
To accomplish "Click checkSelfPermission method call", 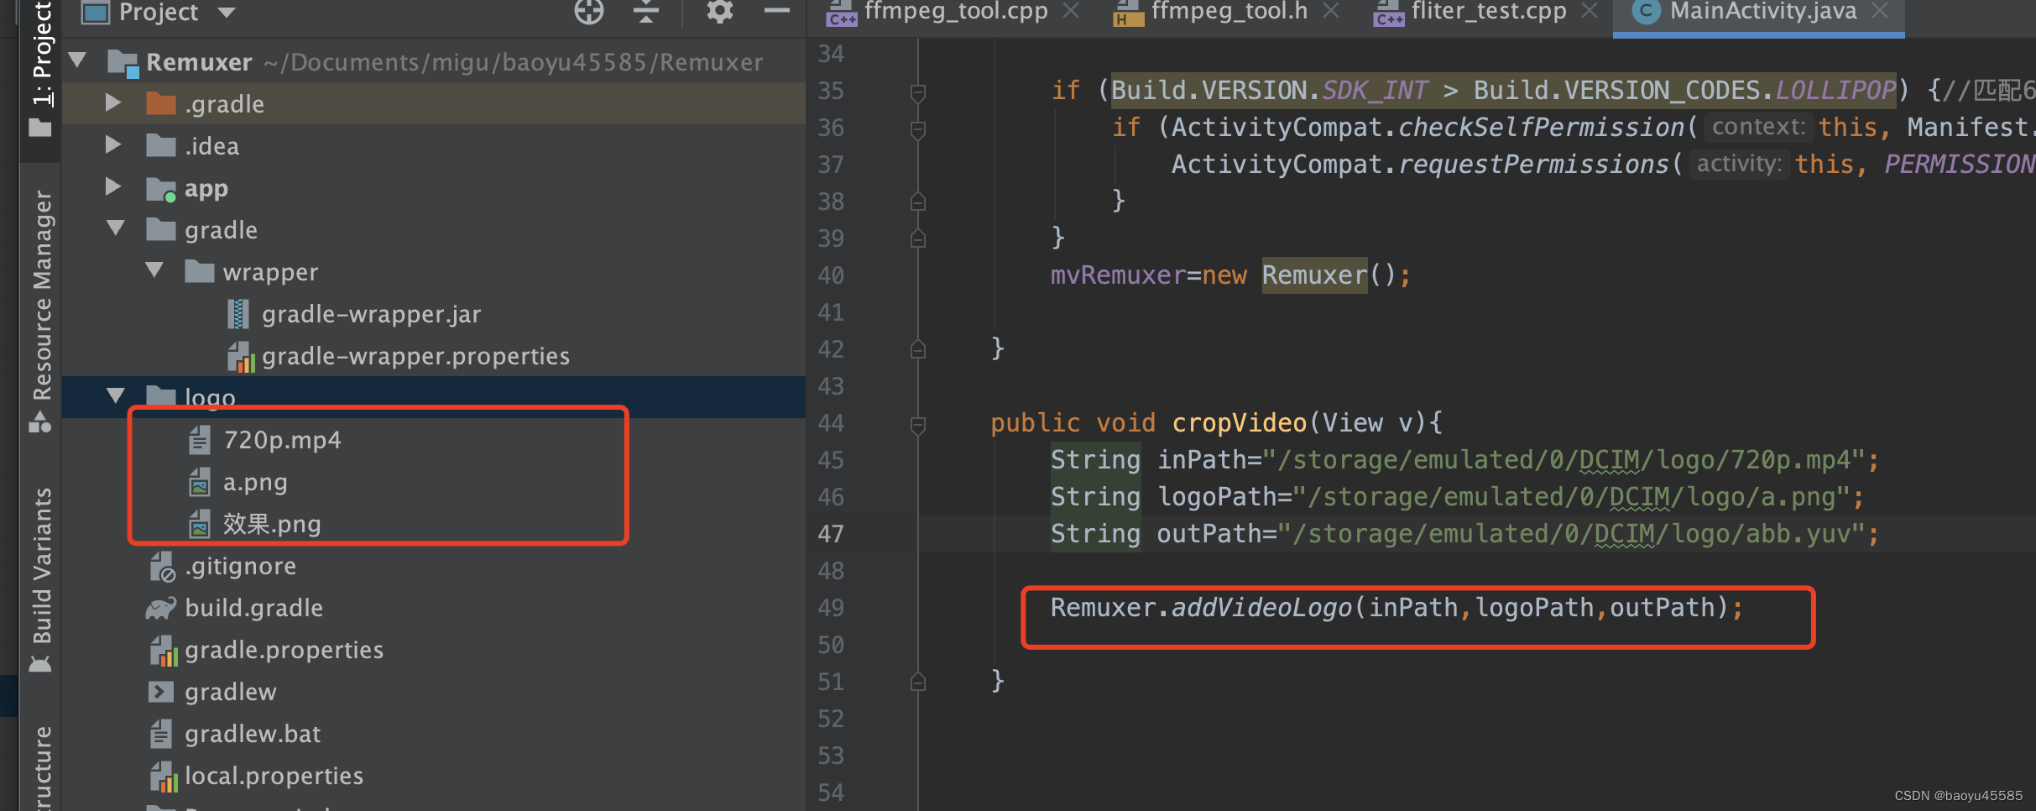I will tap(1541, 128).
